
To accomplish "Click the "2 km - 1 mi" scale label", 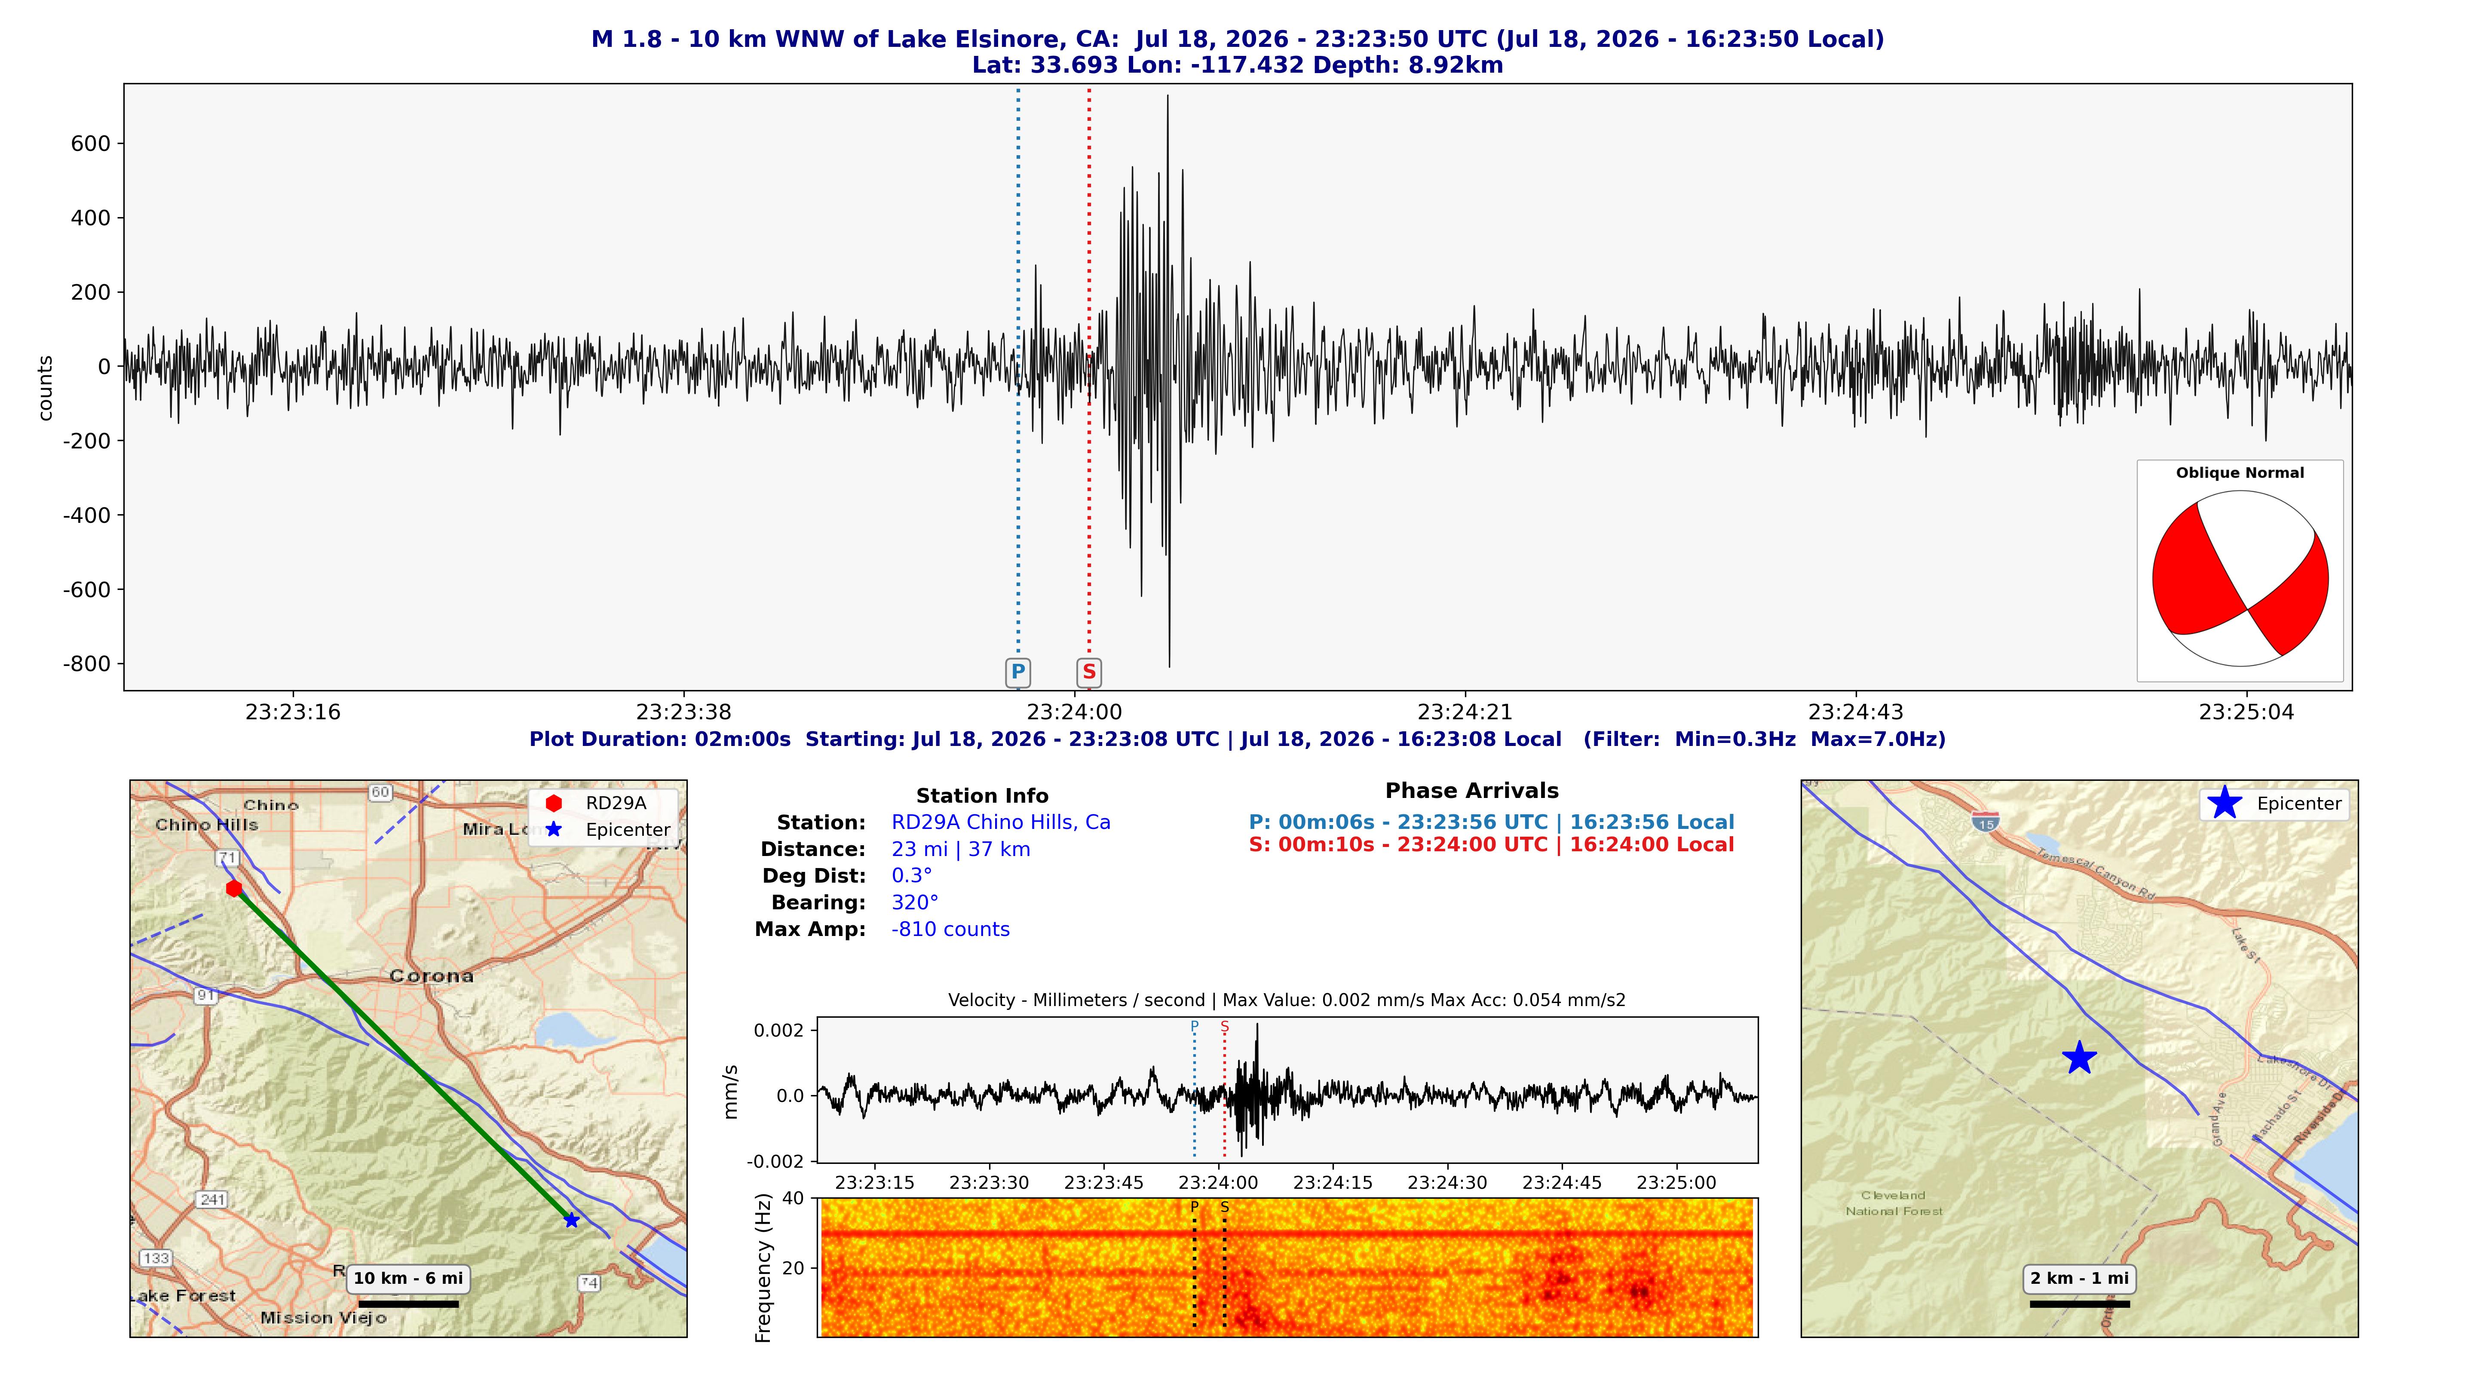I will pyautogui.click(x=2079, y=1279).
